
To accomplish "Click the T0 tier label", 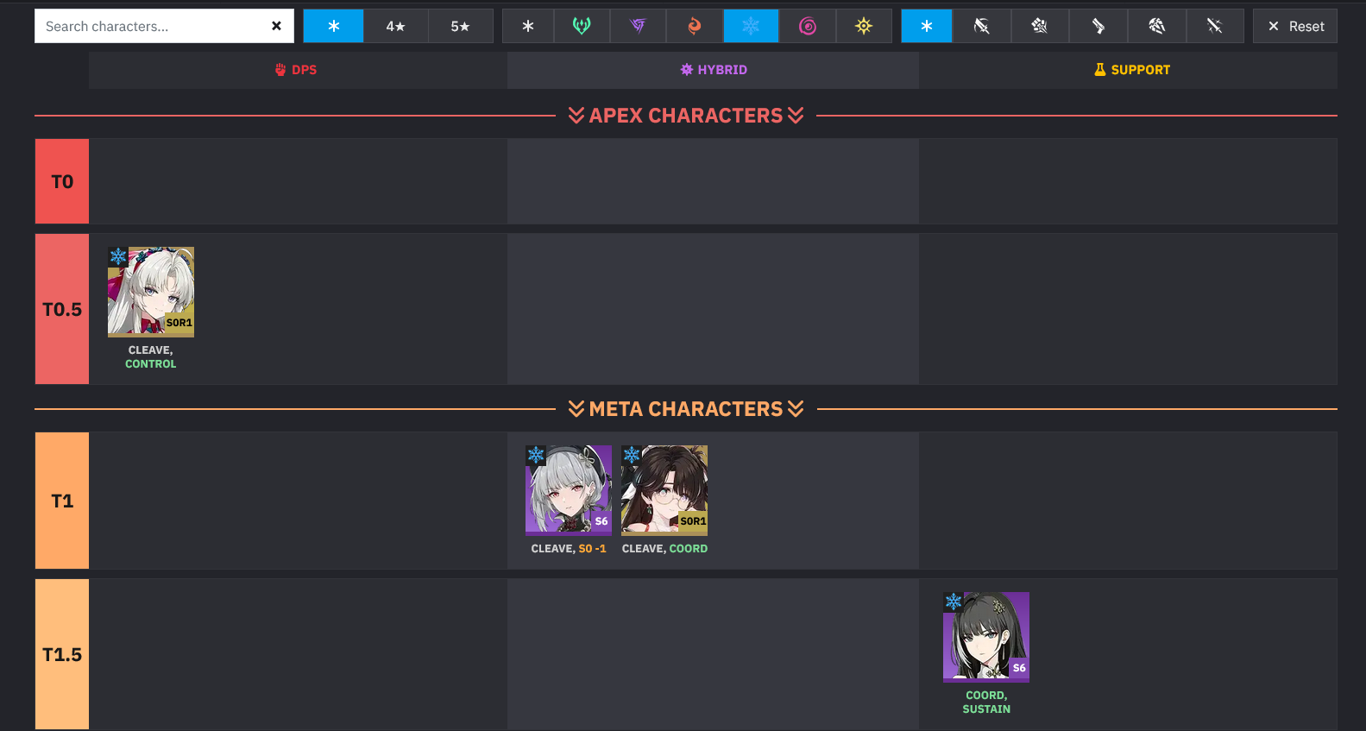I will 62,181.
